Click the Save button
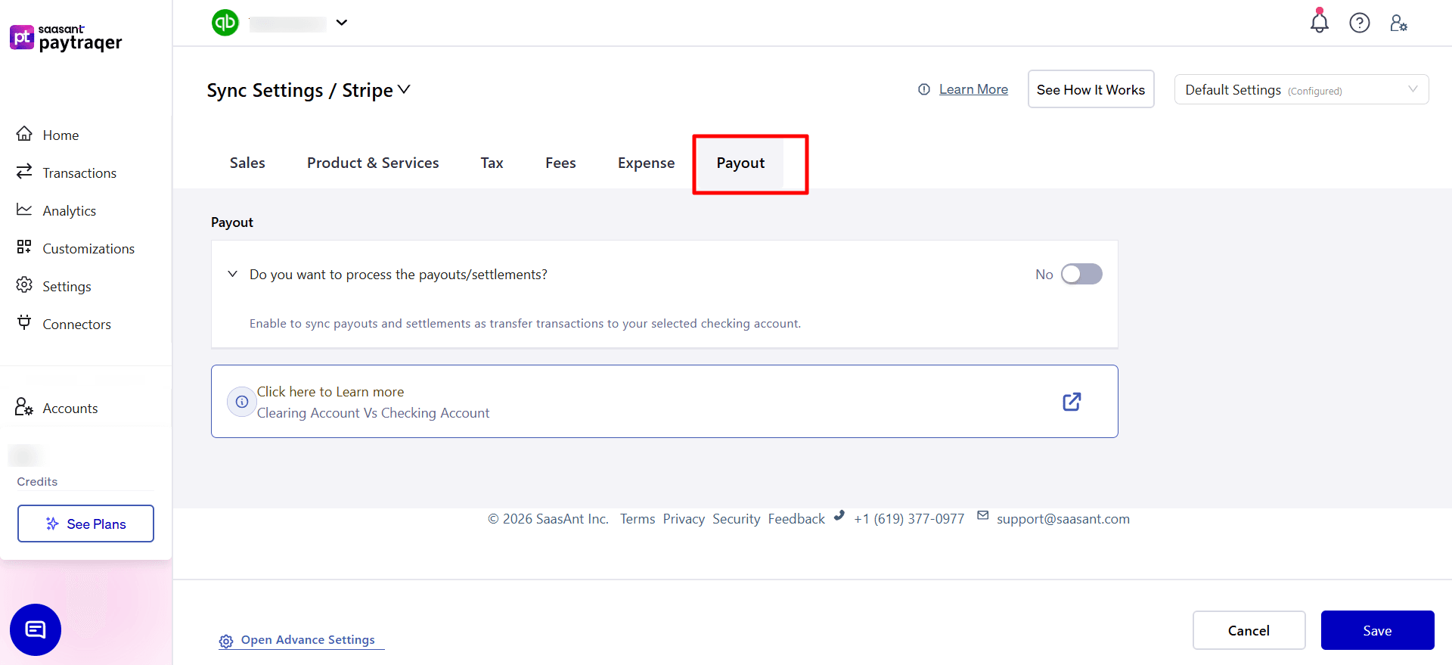This screenshot has height=665, width=1452. [x=1377, y=630]
